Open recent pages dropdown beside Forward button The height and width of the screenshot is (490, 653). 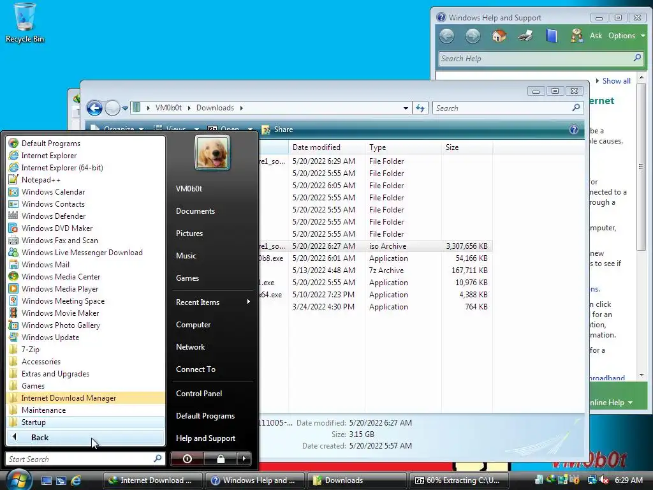click(125, 108)
